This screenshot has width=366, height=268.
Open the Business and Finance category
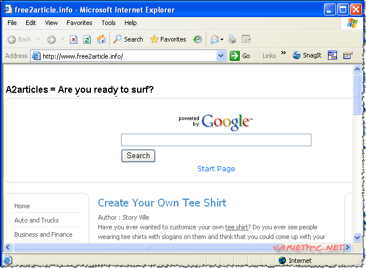point(43,234)
